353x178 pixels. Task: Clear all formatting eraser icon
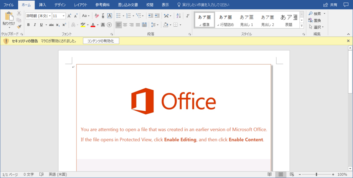[x=97, y=16]
